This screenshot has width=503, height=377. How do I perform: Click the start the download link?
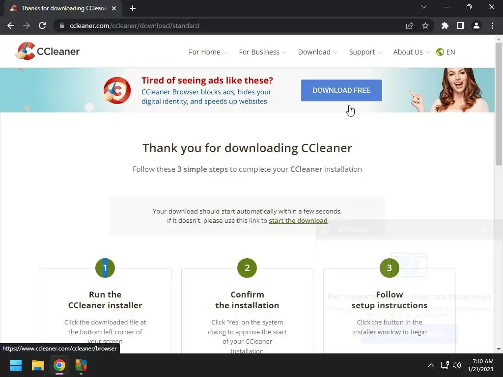coord(298,220)
